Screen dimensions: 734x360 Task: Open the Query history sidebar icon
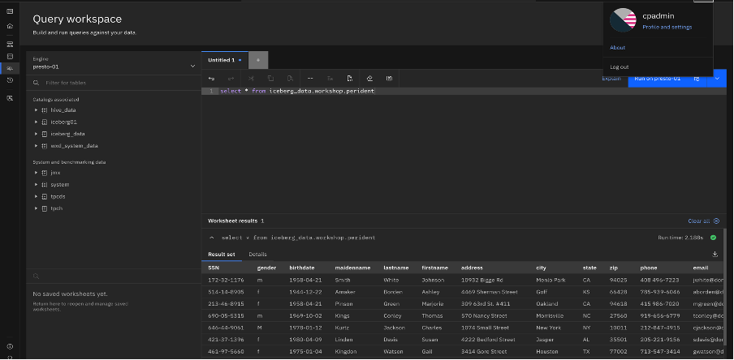[10, 80]
